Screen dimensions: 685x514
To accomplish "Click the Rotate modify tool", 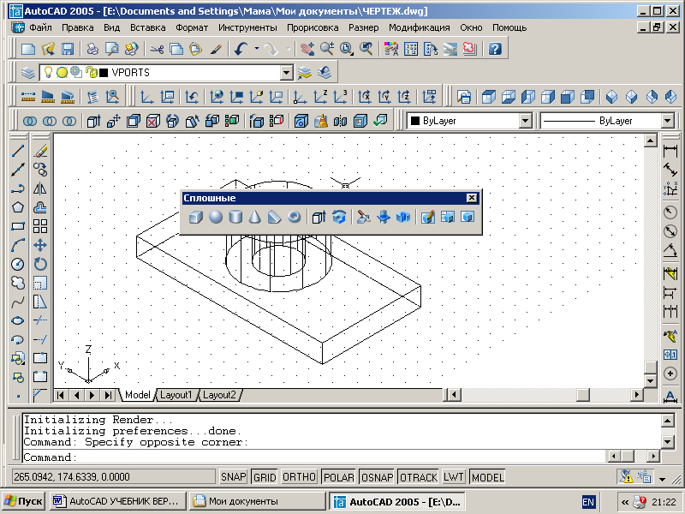I will point(40,264).
